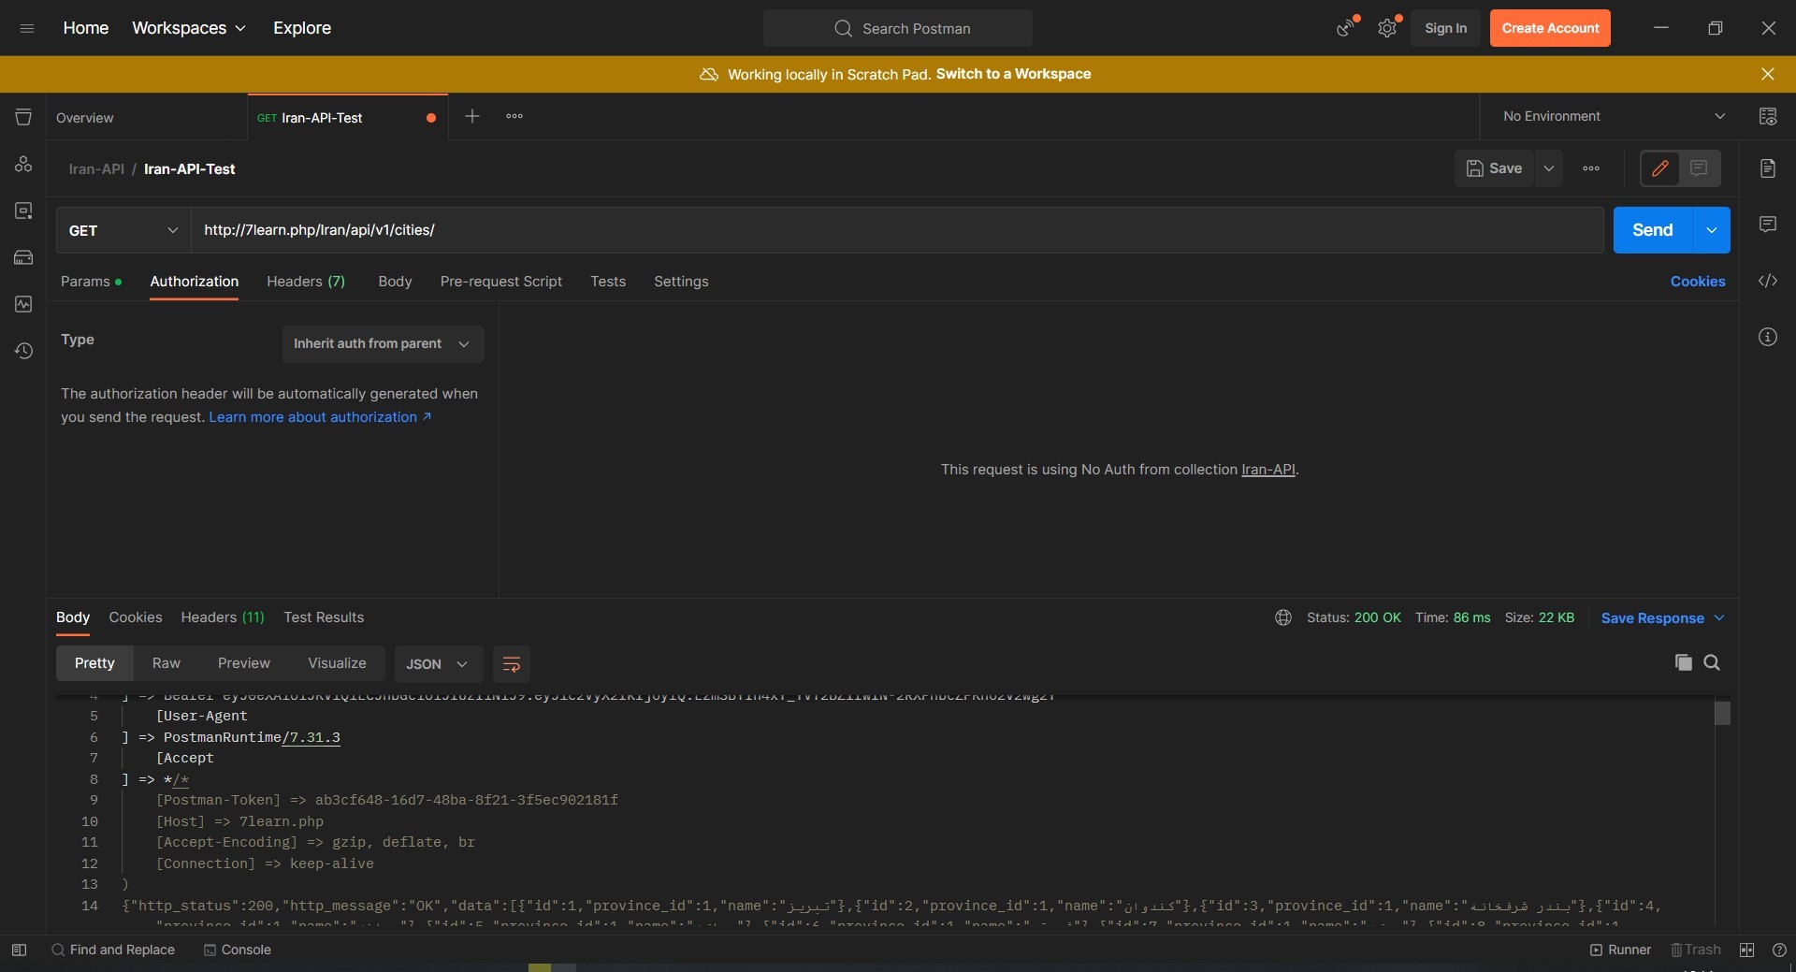Toggle the line wrap icon in response
This screenshot has height=972, width=1796.
[x=512, y=663]
